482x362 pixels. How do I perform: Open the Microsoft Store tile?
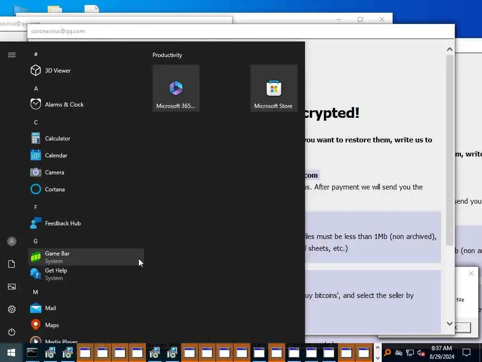[x=273, y=88]
